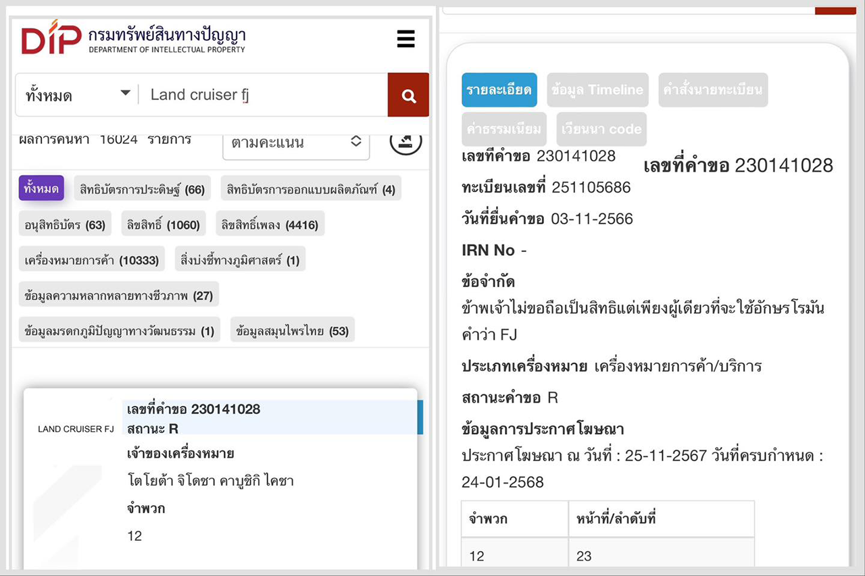Click the Land cruiser fj search field

264,95
